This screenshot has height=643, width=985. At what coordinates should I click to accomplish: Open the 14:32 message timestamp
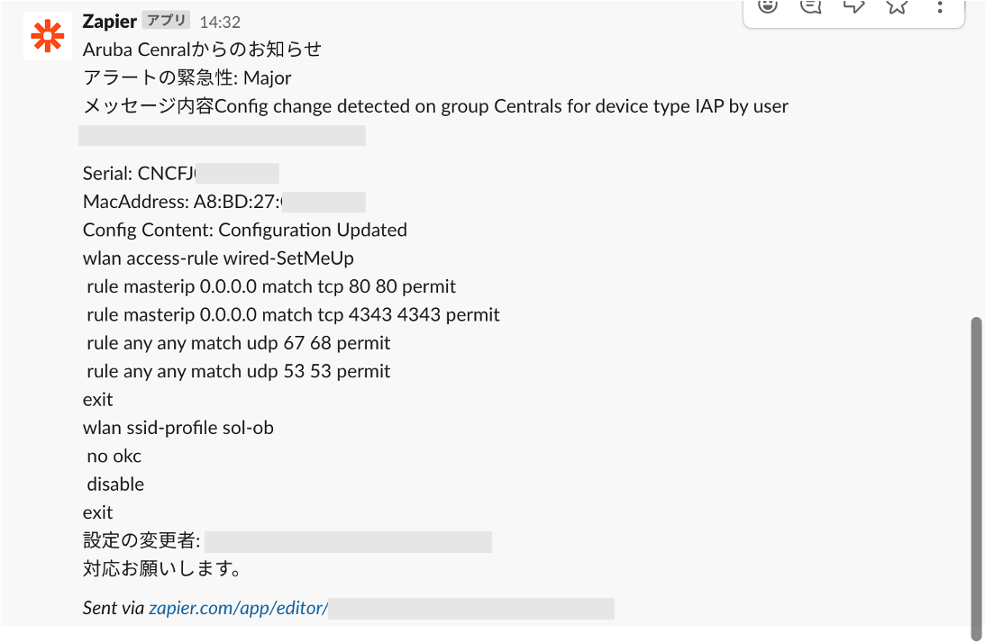[220, 23]
